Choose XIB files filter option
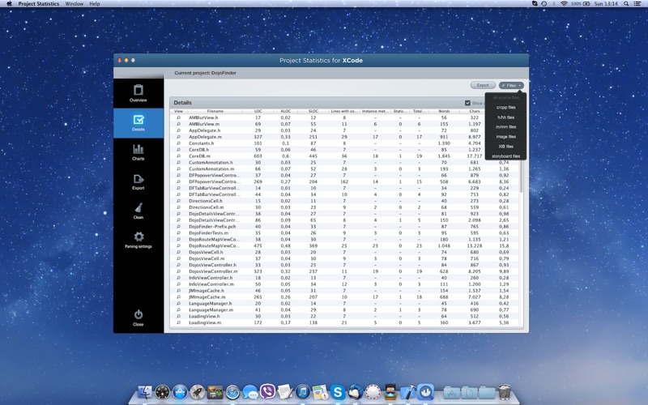The width and height of the screenshot is (648, 405). (x=505, y=147)
